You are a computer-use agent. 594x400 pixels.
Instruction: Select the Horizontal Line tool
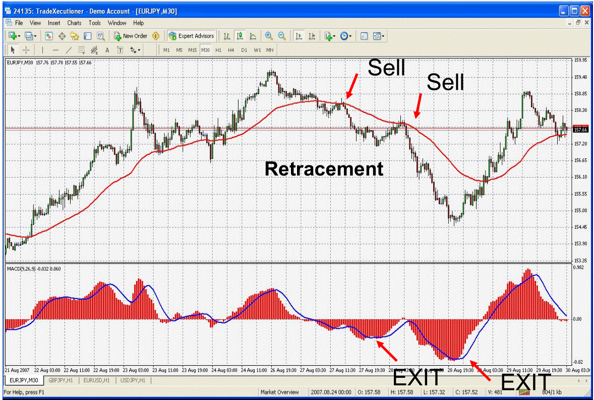55,50
